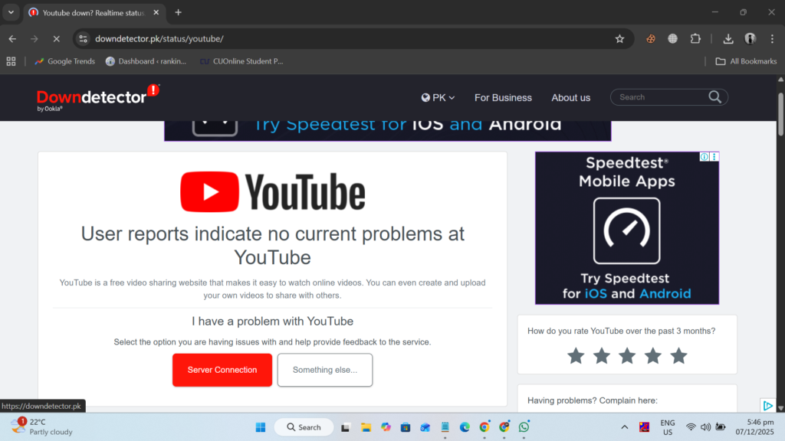Screen dimensions: 785x441
Task: Open the ENG US language switcher
Action: 667,427
